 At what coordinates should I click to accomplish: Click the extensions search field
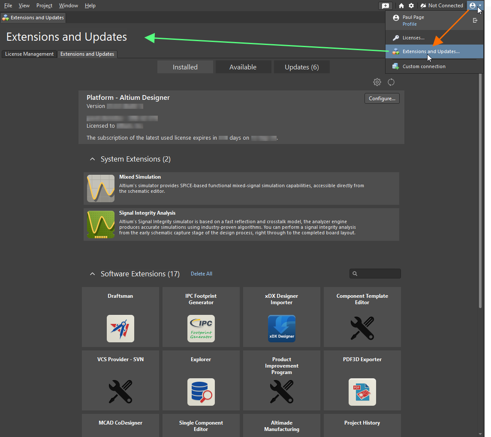(x=375, y=273)
